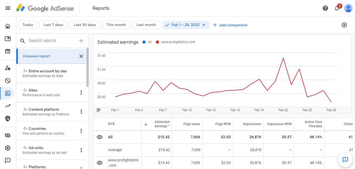The width and height of the screenshot is (355, 169).
Task: Close the Unsaved report
Action: [81, 56]
